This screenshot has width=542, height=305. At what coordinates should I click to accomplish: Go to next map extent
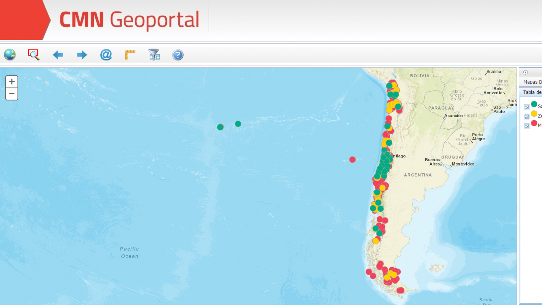[x=81, y=55]
